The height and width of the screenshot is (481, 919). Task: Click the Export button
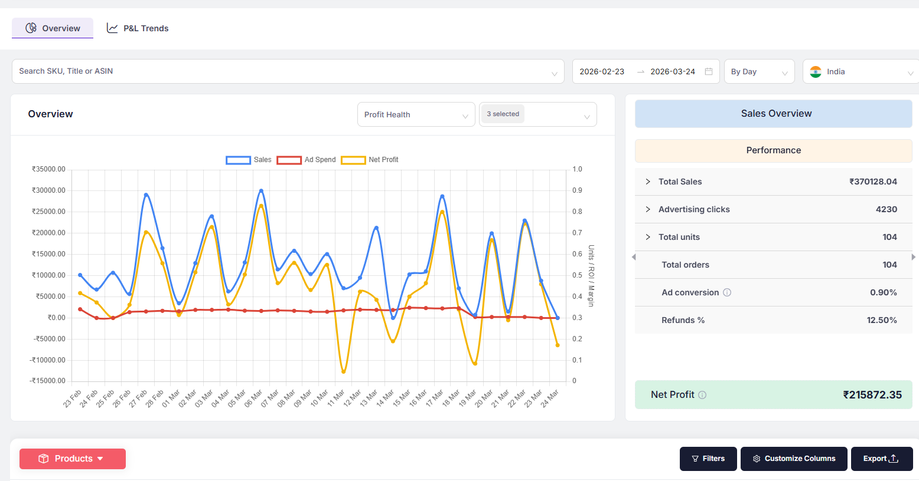click(882, 459)
